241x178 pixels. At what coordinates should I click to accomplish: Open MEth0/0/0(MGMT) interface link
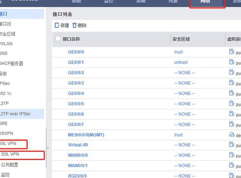(x=86, y=135)
